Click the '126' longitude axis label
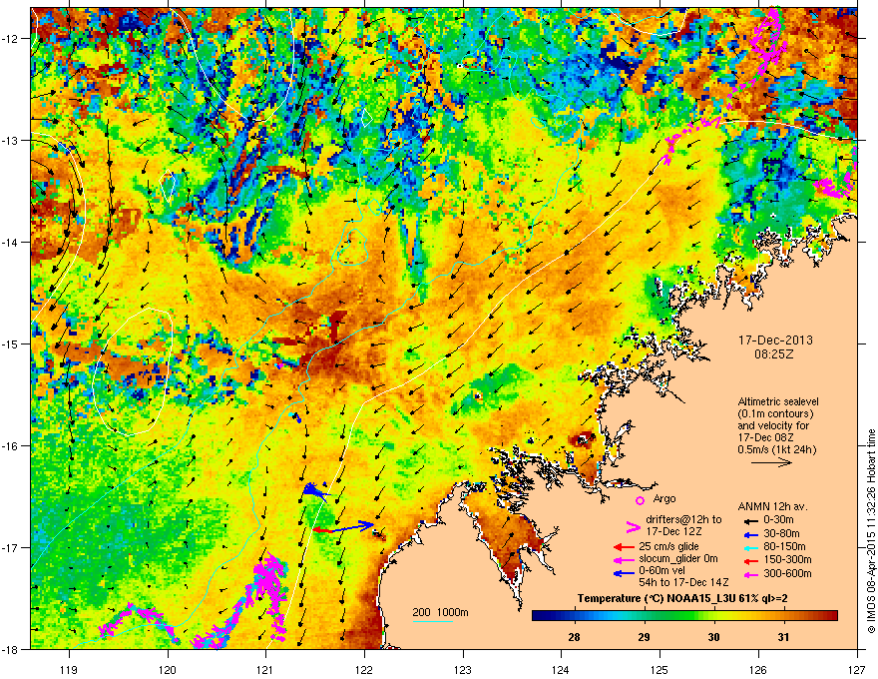This screenshot has height=679, width=878. coord(758,669)
